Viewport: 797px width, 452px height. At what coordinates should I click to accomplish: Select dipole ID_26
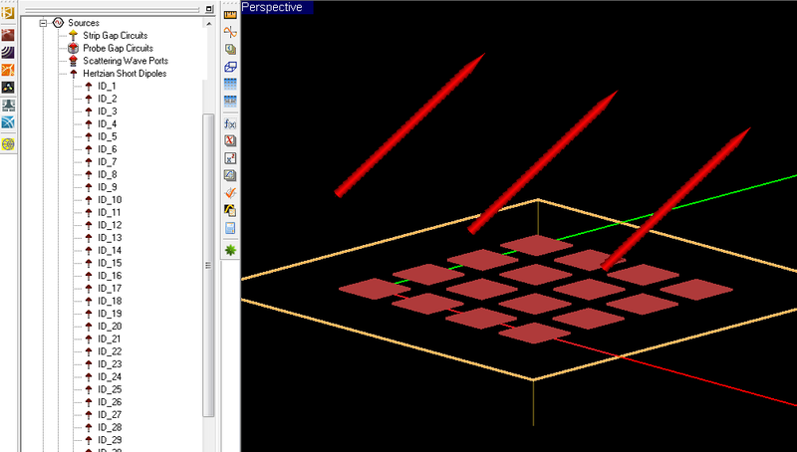click(x=110, y=402)
